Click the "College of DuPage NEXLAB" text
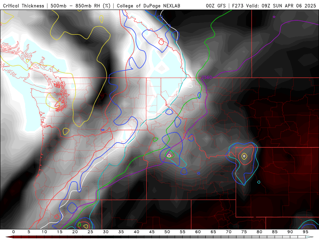This screenshot has width=319, height=239. tap(148, 6)
